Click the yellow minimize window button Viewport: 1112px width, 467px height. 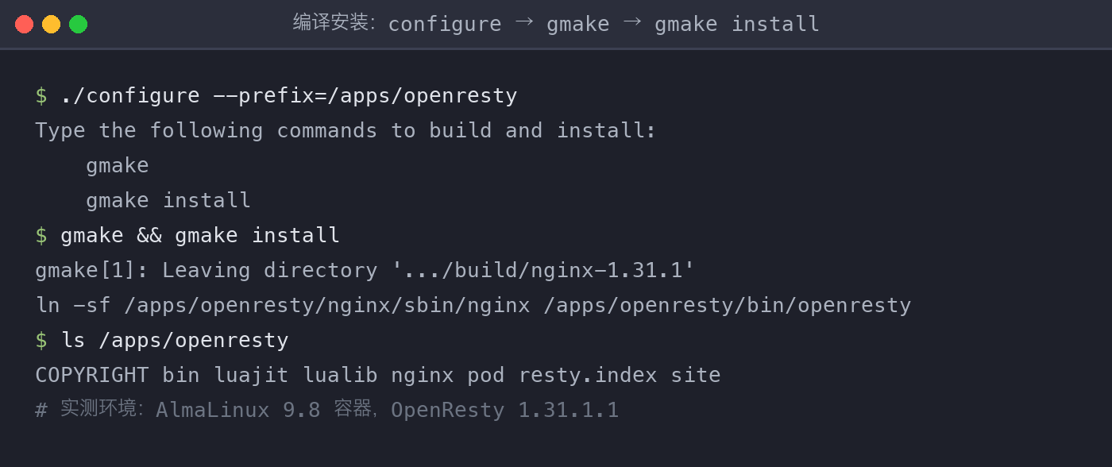coord(51,24)
